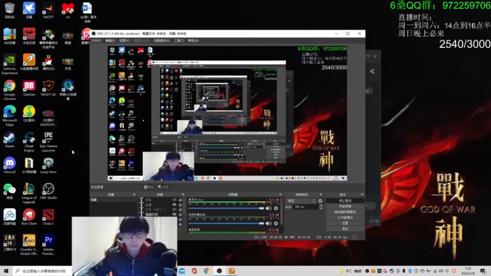Click the Exit (退出) button in OBS
This screenshot has width=491, height=276.
[x=345, y=229]
